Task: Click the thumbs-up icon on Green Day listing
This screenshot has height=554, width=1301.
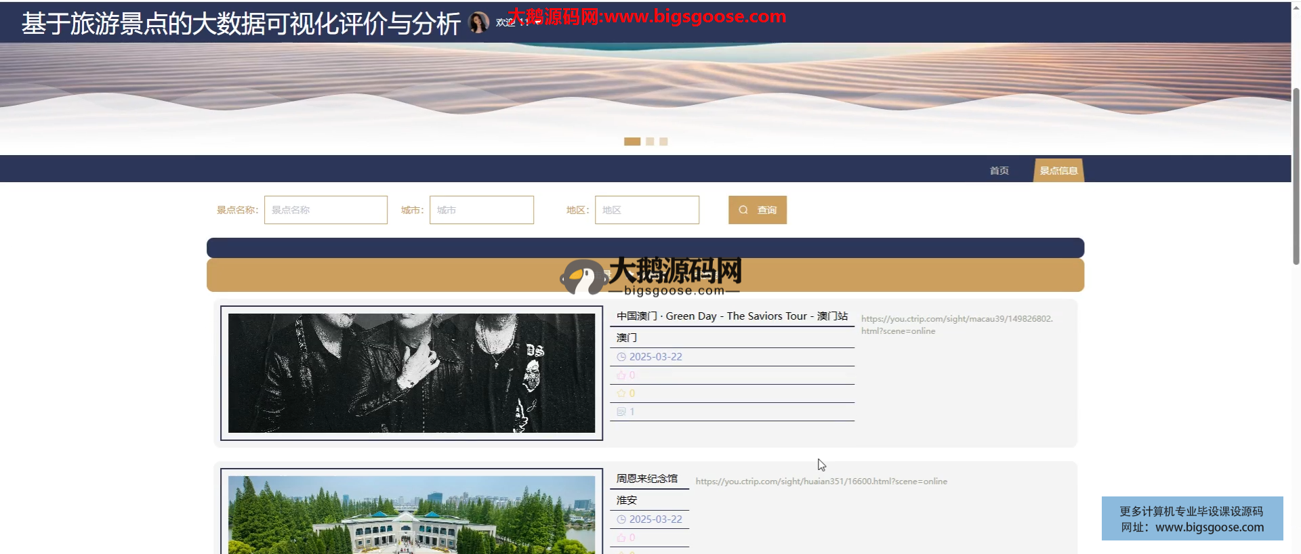Action: pos(621,375)
